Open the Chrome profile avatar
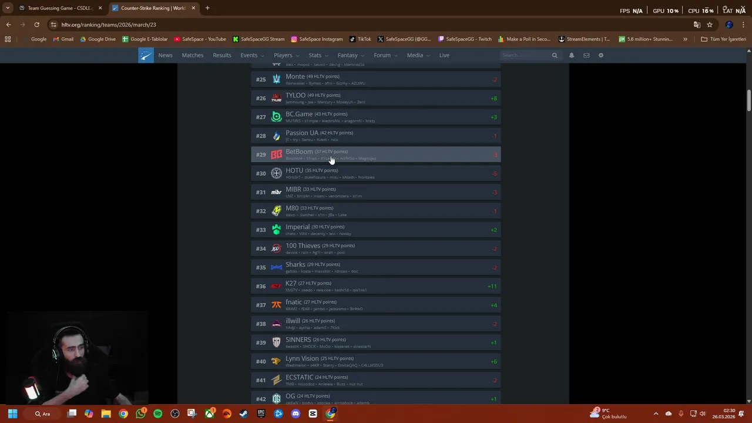Viewport: 752px width, 423px height. (729, 25)
